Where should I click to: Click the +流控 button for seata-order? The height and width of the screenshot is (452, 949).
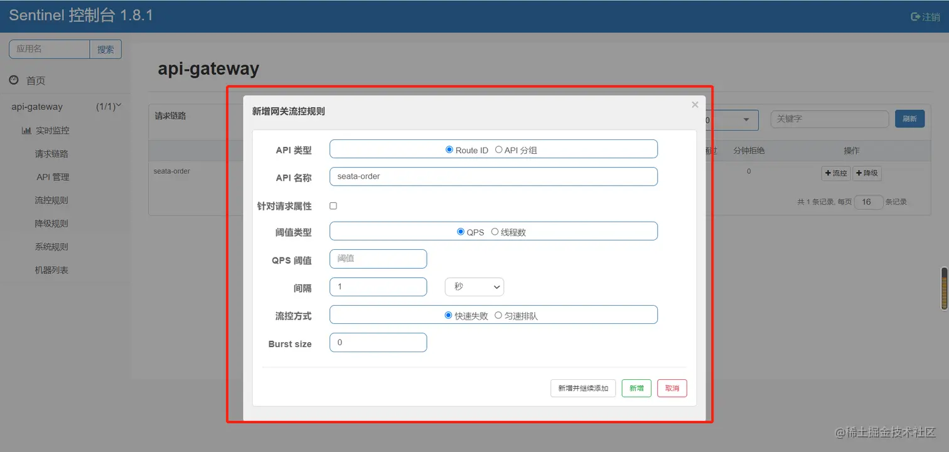coord(836,173)
